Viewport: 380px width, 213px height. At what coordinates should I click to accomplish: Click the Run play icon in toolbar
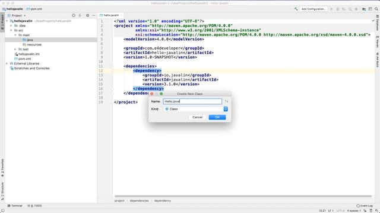point(331,9)
